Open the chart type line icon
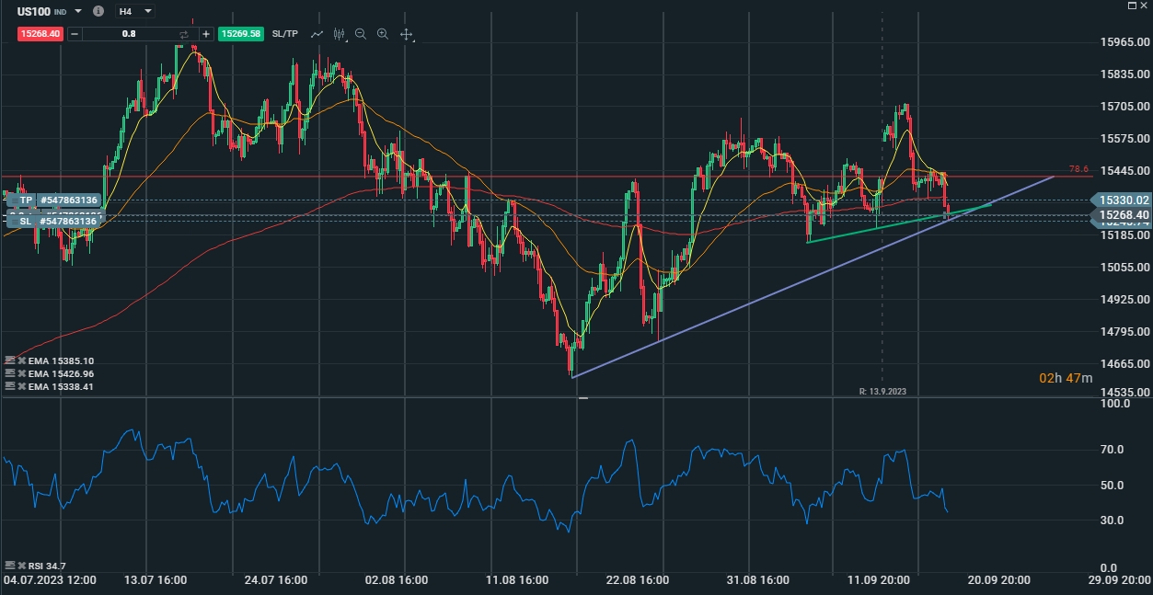The width and height of the screenshot is (1153, 595). pos(317,34)
